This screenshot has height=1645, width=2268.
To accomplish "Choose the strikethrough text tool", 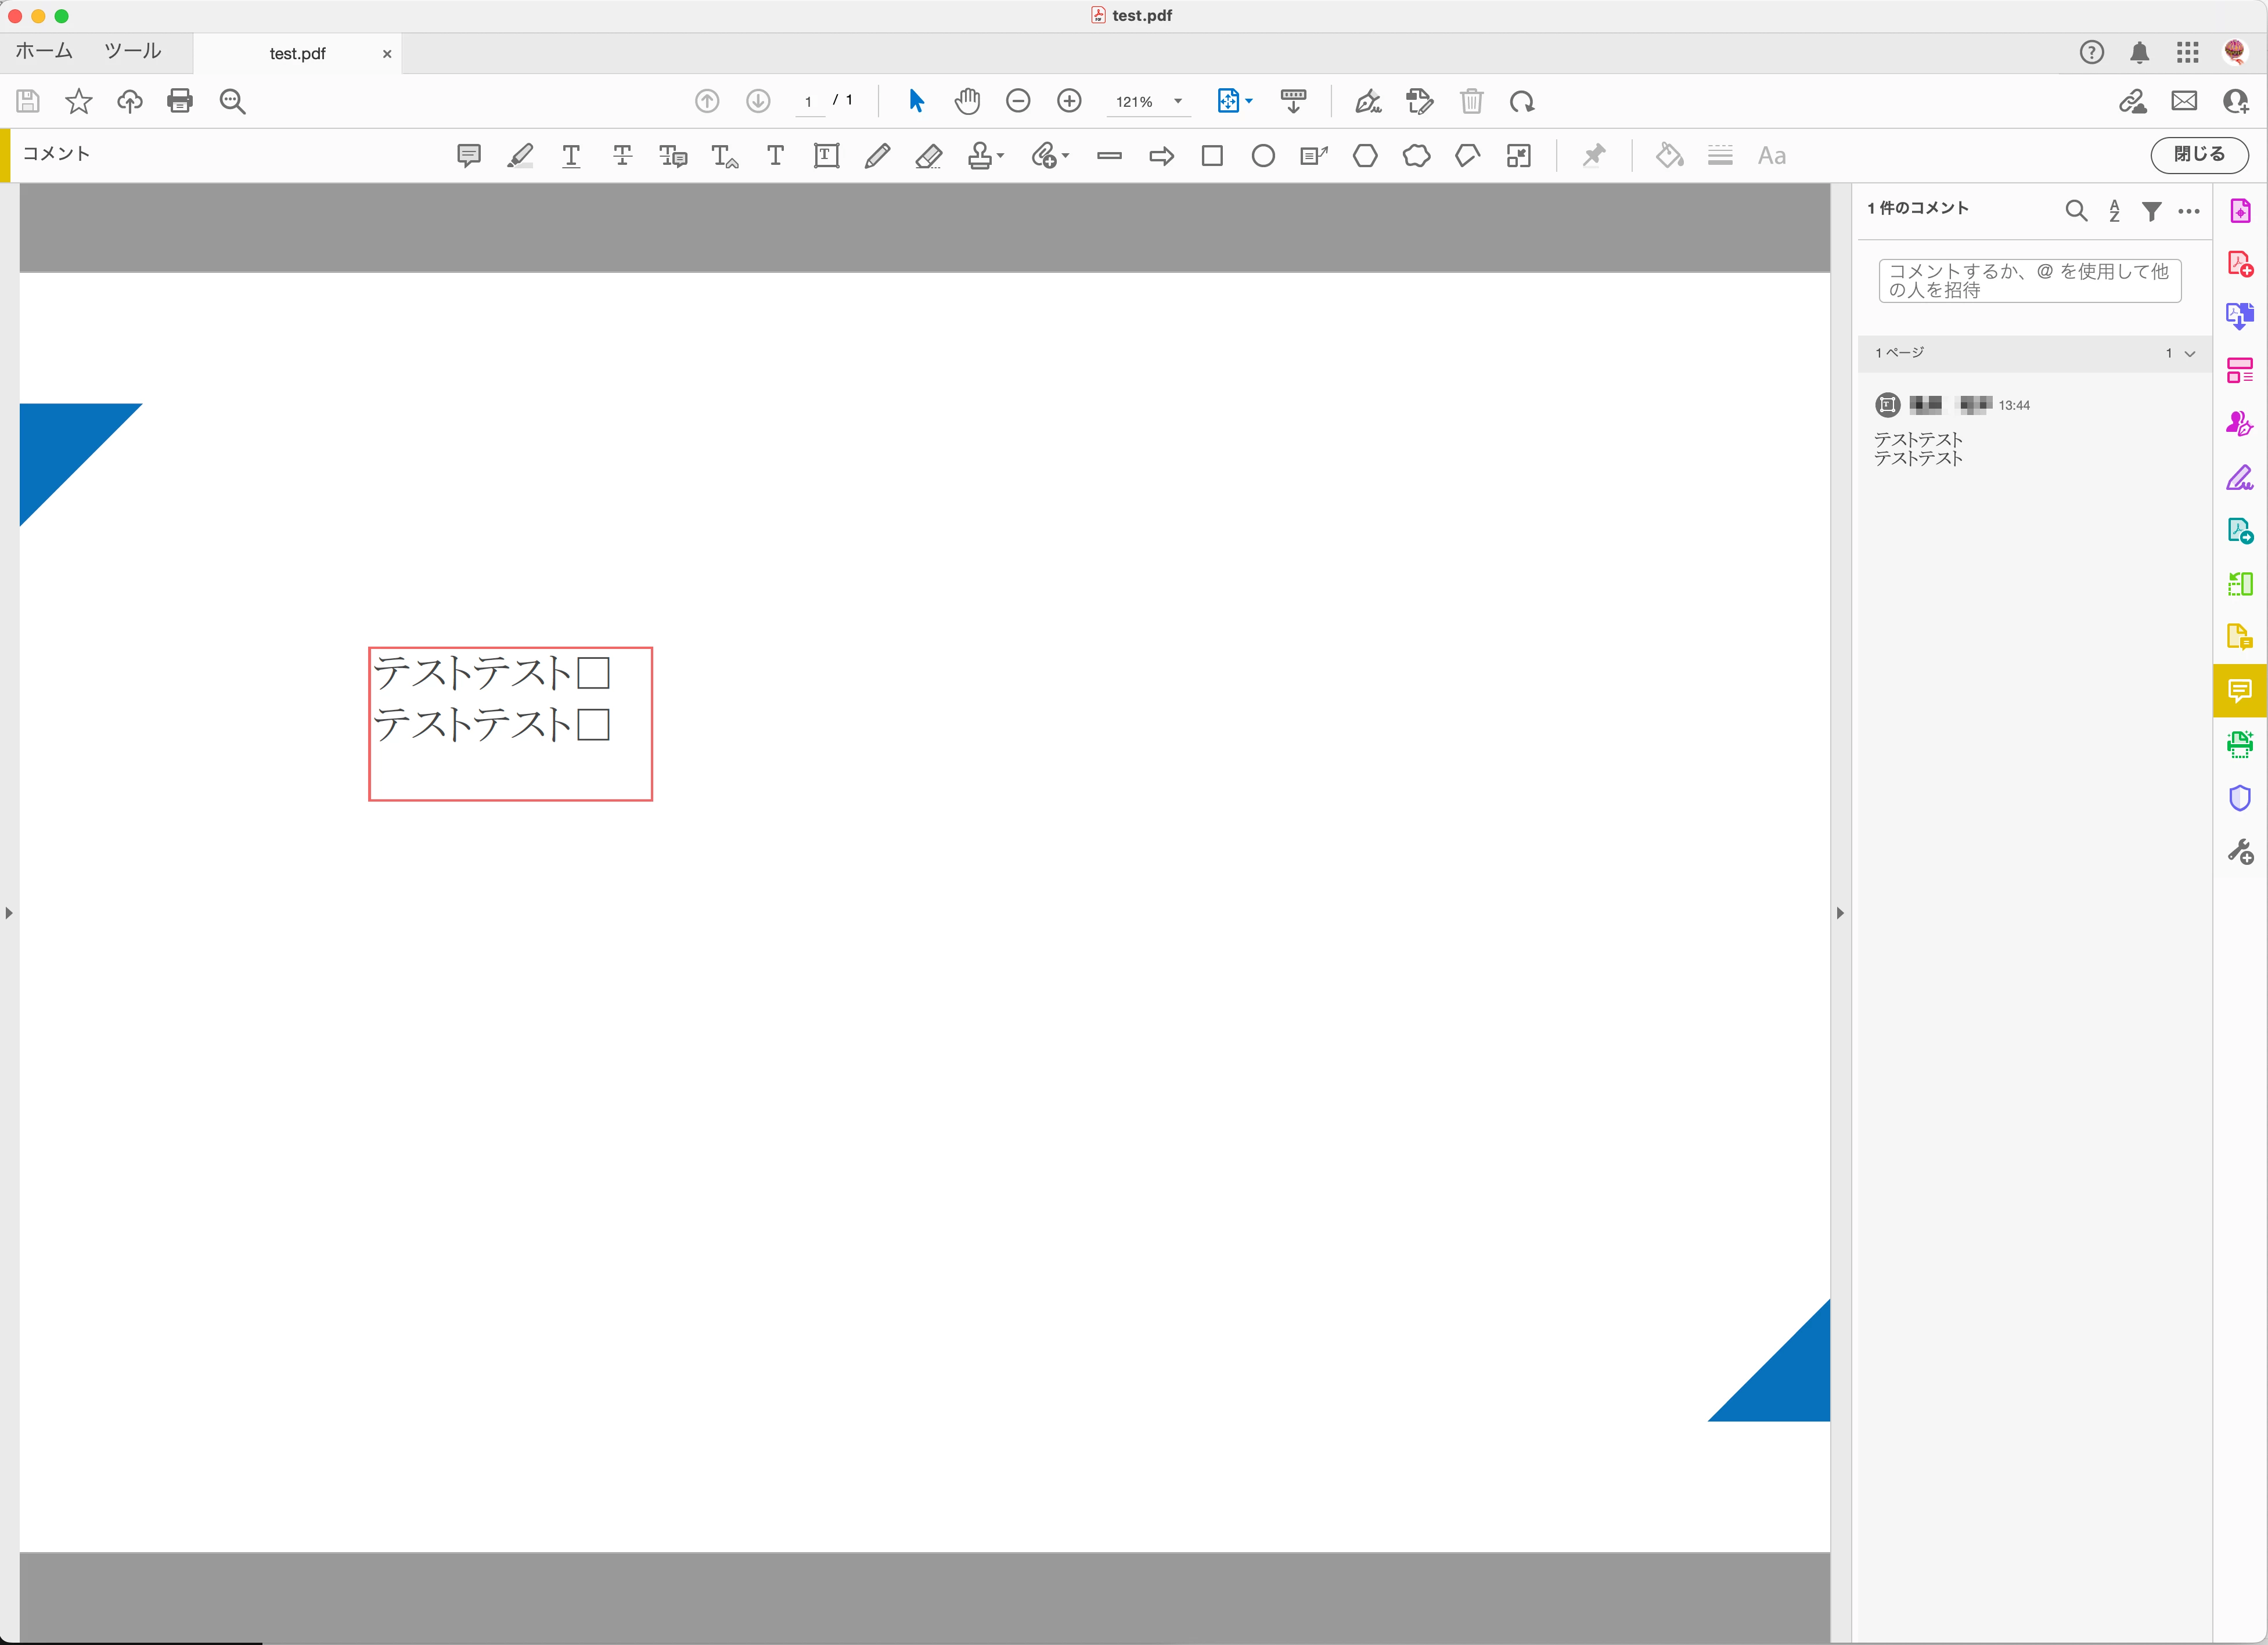I will click(x=622, y=156).
